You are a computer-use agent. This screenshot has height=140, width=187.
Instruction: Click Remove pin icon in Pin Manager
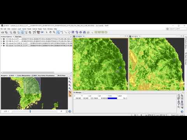click(182, 99)
